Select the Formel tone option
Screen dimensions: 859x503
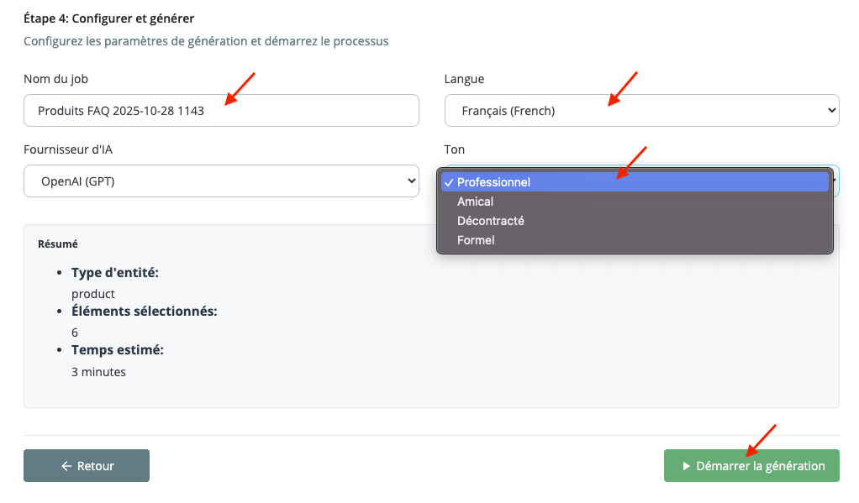tap(476, 240)
